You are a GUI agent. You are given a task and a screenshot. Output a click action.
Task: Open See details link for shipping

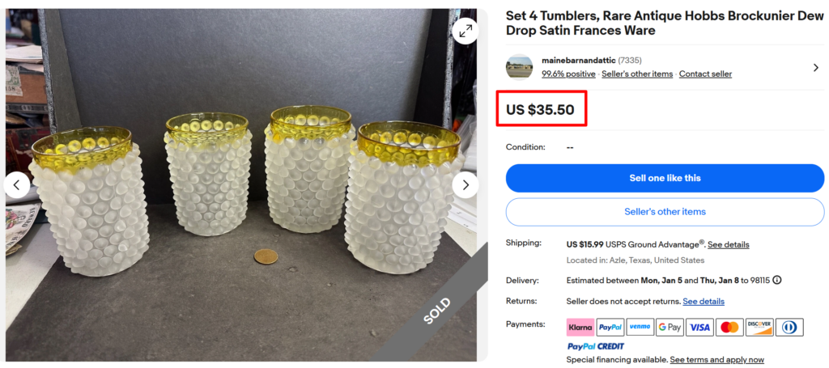tap(729, 244)
